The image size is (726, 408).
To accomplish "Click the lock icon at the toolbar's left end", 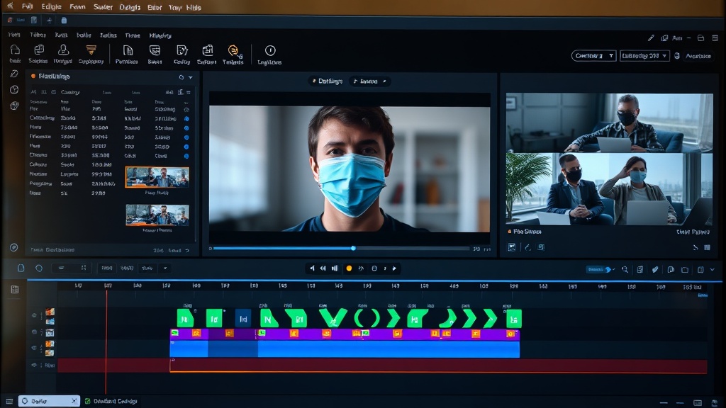I will [14, 48].
